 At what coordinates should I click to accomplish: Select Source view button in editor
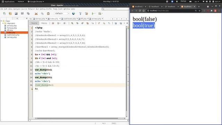pyautogui.click(x=34, y=23)
